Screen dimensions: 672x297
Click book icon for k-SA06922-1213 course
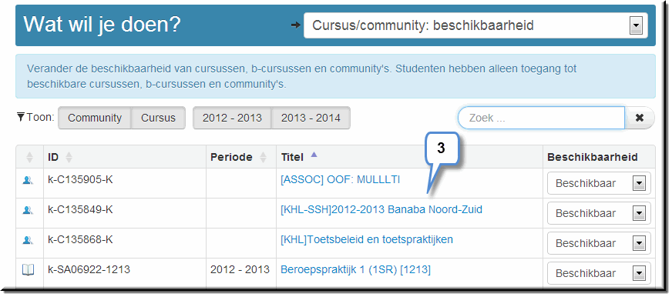tap(28, 270)
